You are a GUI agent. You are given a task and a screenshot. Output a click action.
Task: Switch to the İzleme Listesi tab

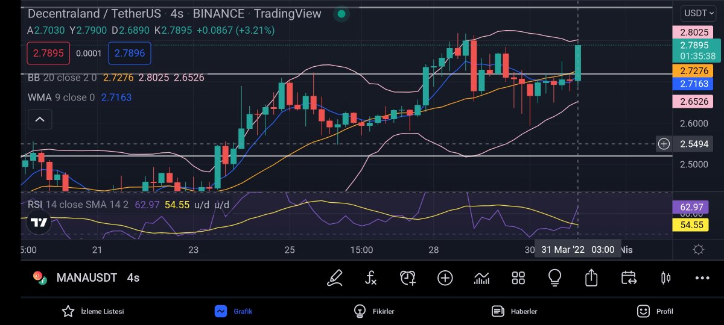94,311
